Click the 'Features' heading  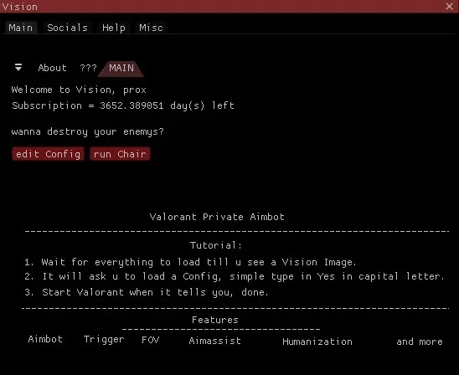[x=215, y=320]
